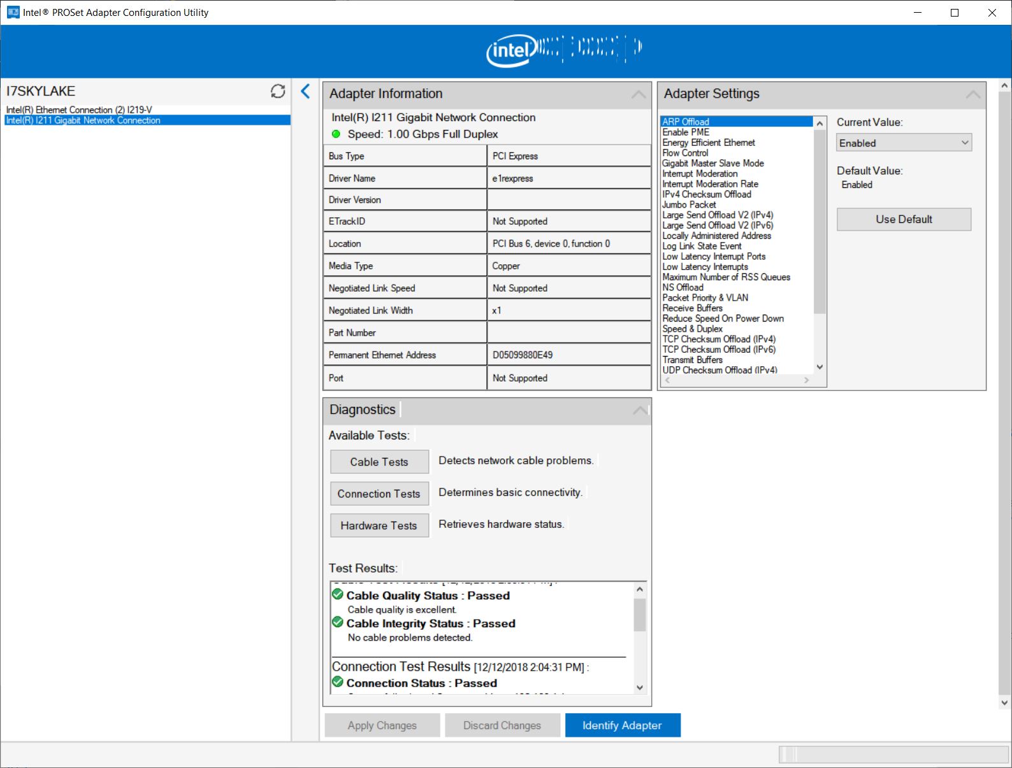Click Test Results scrollbar thumb
Screen dimensions: 1012x768
coord(640,615)
